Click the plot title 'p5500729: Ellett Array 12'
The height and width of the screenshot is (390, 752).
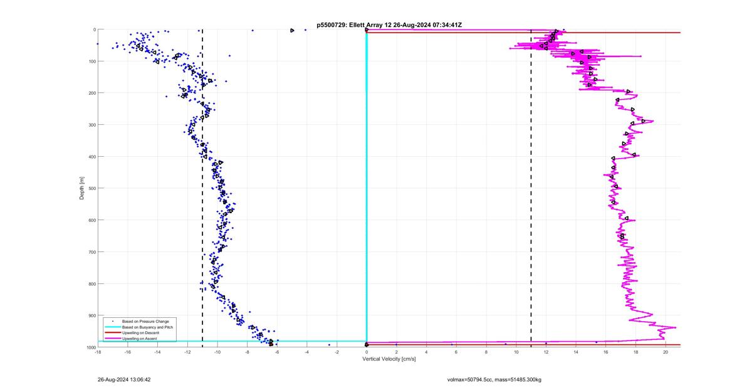(353, 24)
